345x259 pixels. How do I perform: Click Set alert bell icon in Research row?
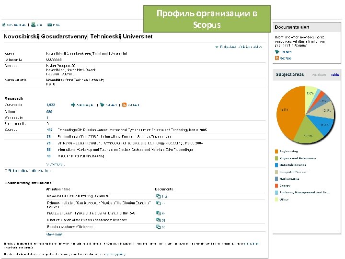(x=102, y=105)
